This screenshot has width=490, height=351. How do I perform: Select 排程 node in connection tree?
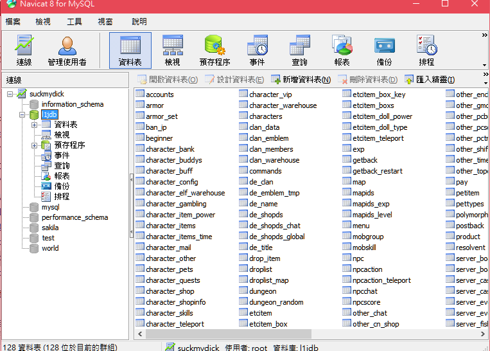tap(62, 197)
